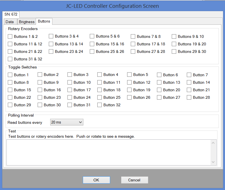Switch to the Data tab

10,22
